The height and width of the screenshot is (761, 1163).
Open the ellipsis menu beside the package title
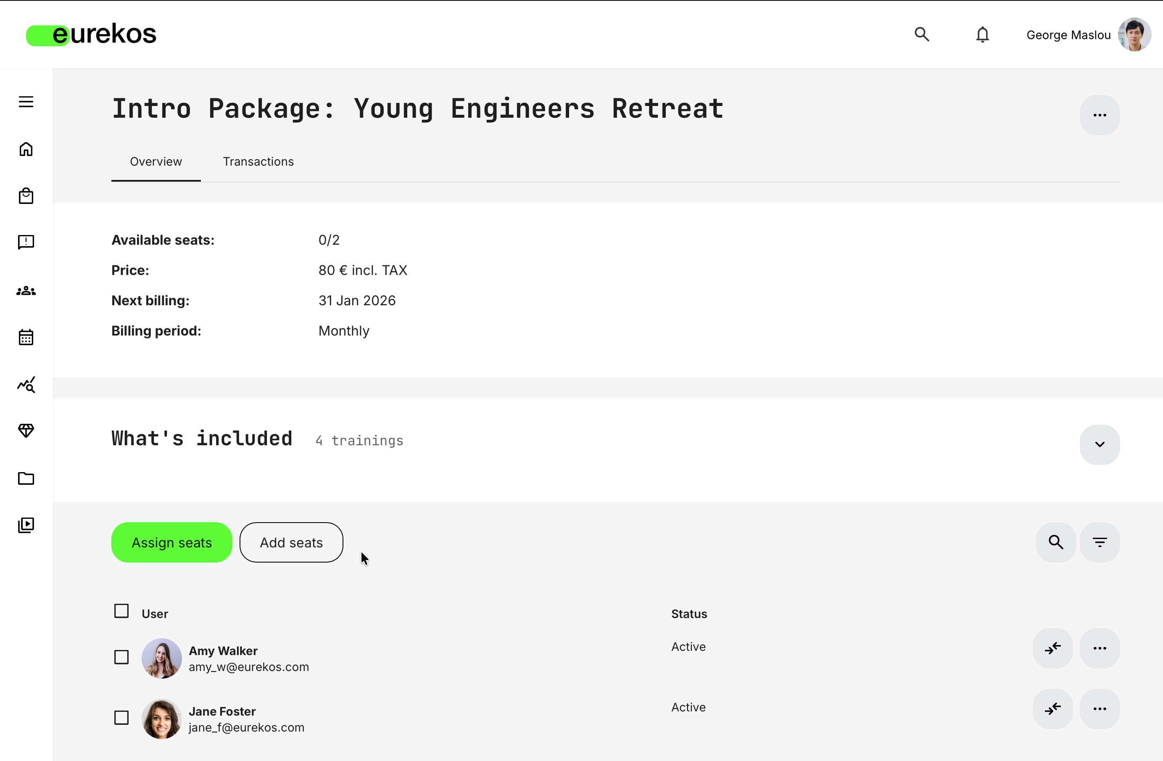1100,115
